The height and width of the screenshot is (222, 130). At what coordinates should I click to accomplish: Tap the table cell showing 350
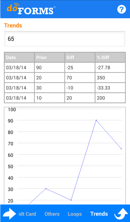click(110, 78)
